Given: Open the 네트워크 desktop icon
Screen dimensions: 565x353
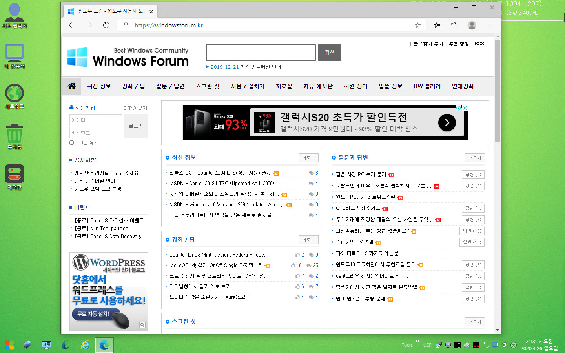Looking at the screenshot, I should click(15, 96).
